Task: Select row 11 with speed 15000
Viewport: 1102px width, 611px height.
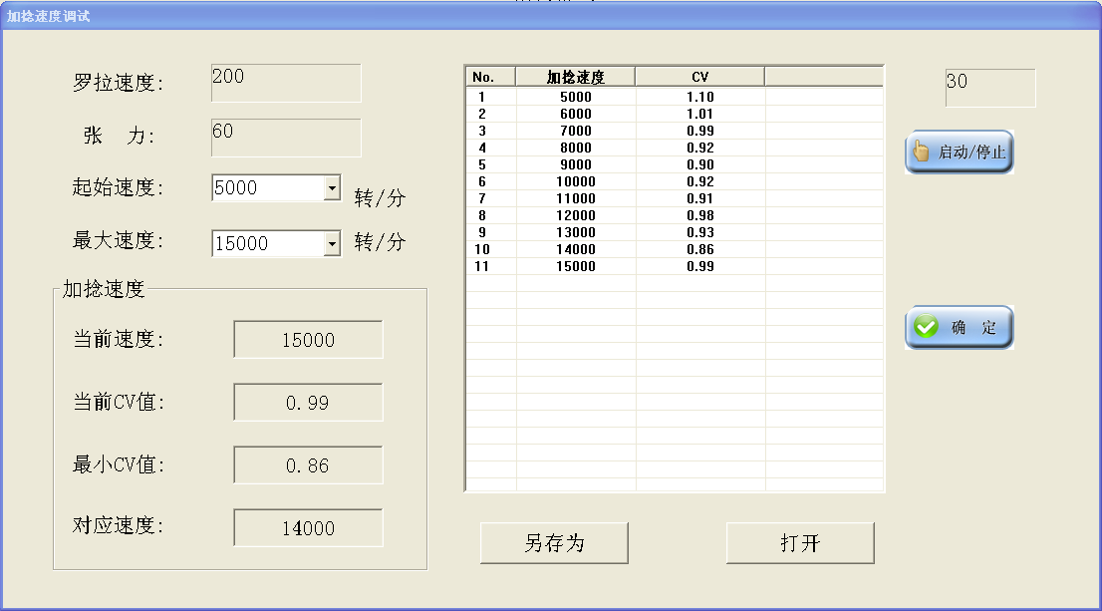Action: click(575, 266)
